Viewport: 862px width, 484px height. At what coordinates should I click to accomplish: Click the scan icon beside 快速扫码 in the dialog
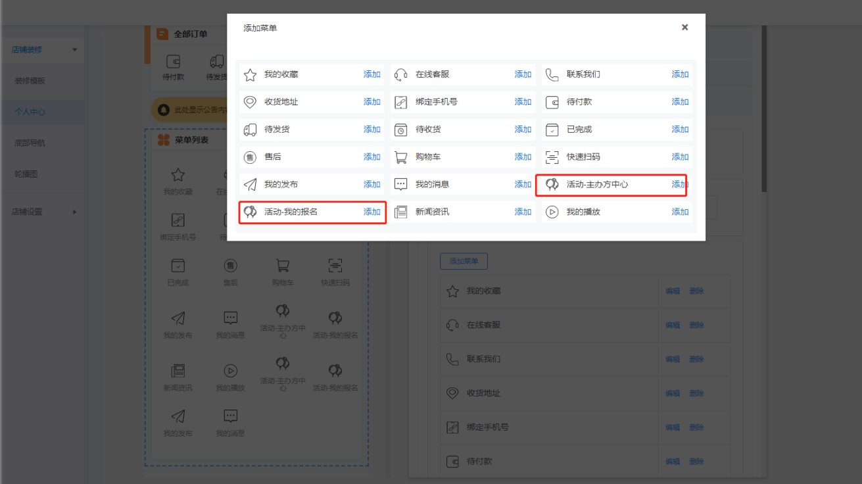552,157
